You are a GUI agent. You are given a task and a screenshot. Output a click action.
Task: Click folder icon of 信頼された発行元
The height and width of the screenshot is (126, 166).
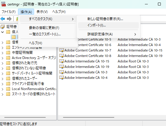coord(8,63)
